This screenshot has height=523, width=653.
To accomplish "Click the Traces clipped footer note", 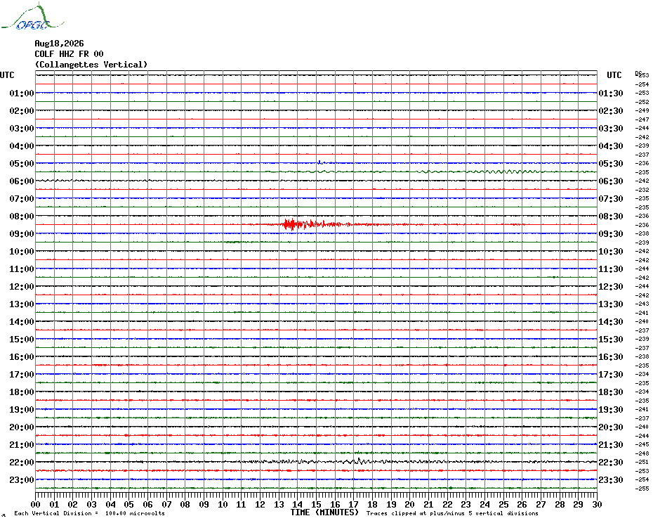I will [452, 513].
